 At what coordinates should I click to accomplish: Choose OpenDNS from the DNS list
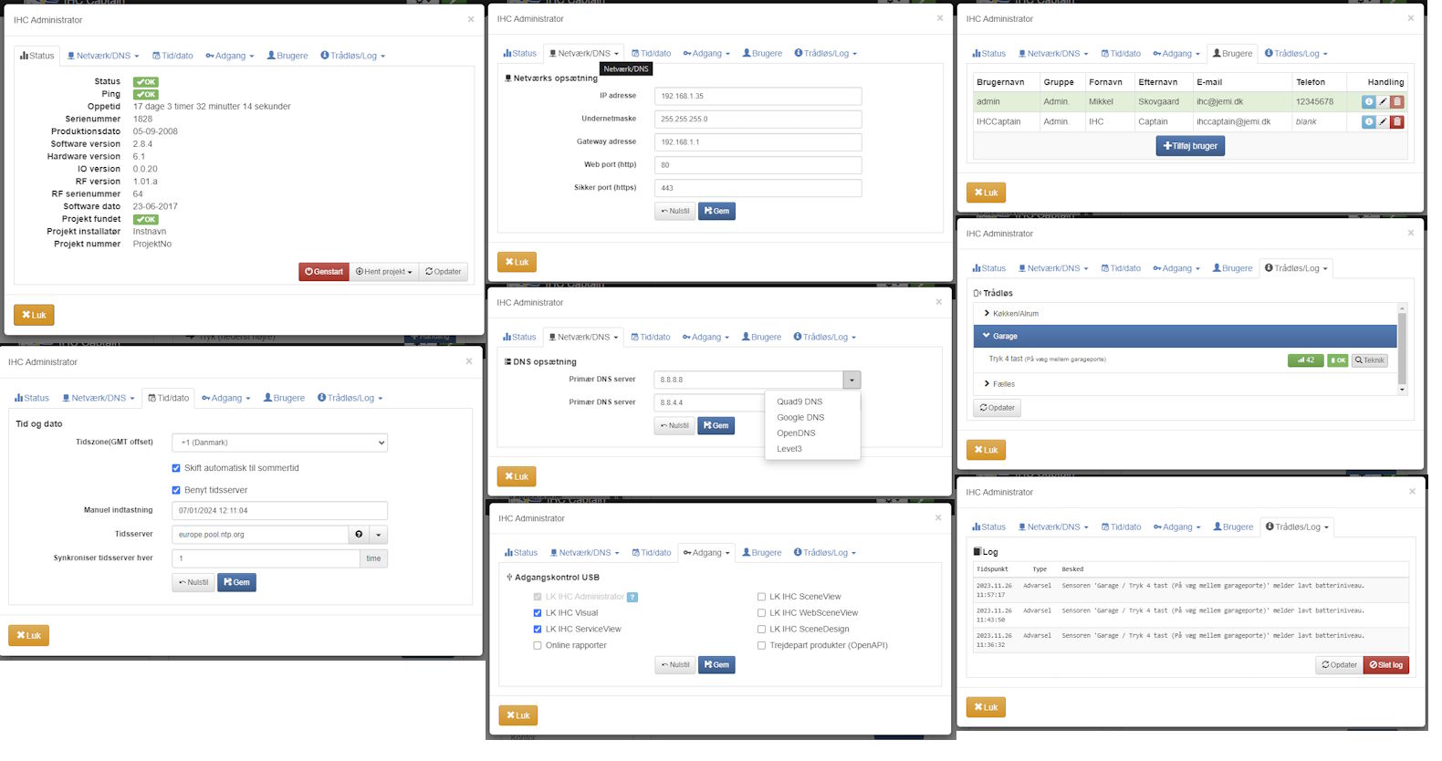pos(796,433)
